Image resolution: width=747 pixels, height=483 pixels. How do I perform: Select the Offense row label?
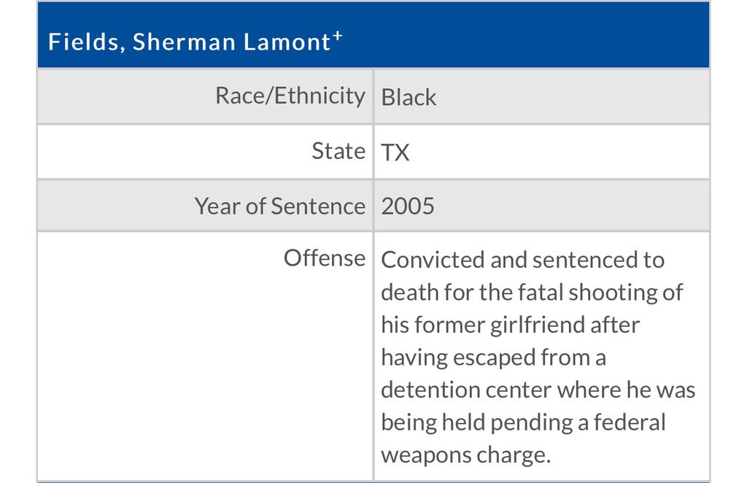(x=325, y=258)
